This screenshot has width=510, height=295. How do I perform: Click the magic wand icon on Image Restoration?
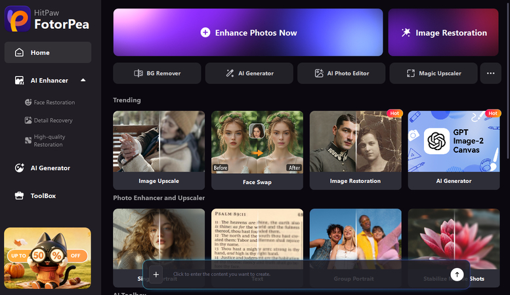pos(406,33)
